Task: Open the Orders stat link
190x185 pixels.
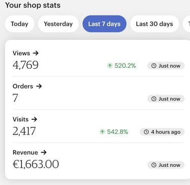Action: coord(27,86)
